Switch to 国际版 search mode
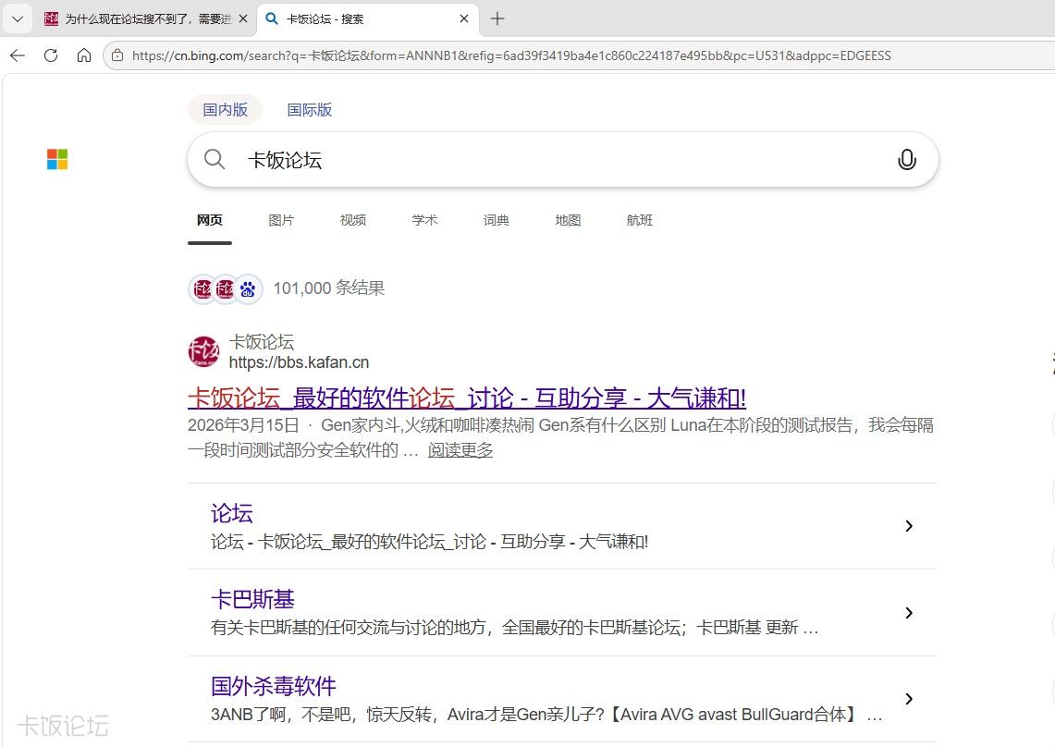The image size is (1055, 747). coord(310,110)
